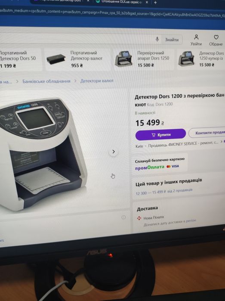Add product to cart with Купити button

(x=160, y=134)
